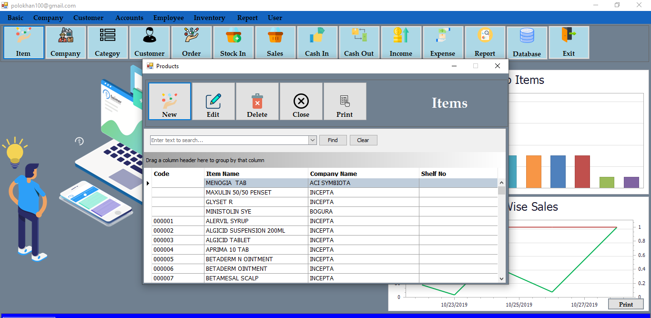Click Edit in the Products window

coord(214,101)
